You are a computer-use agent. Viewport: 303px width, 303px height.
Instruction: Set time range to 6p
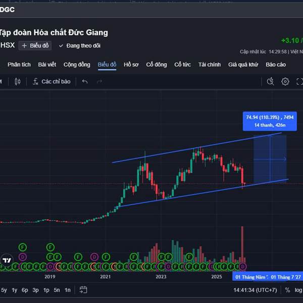coord(25,290)
